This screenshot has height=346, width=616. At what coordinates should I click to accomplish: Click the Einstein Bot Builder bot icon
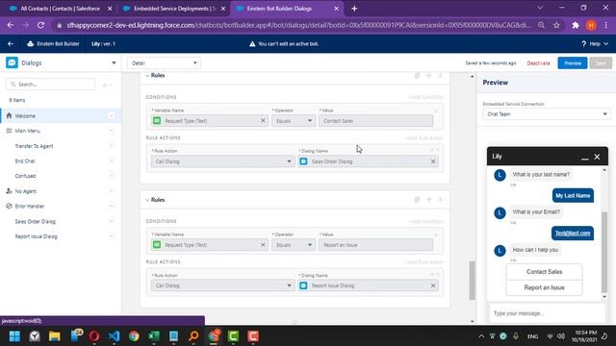[x=30, y=44]
